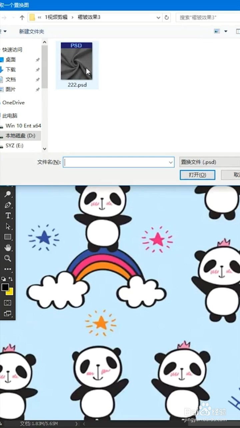
Task: Open 此电脑 in navigation pane
Action: tap(10, 116)
